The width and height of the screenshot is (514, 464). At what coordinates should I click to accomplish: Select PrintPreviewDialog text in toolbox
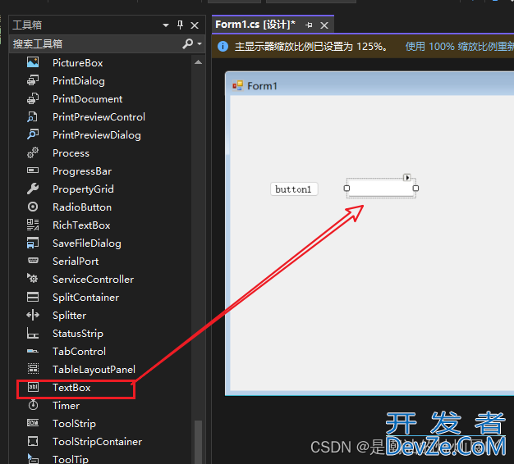click(x=97, y=135)
